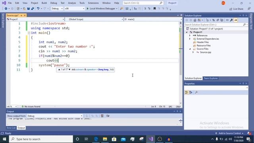Click the Open File folder icon

[x=24, y=9]
